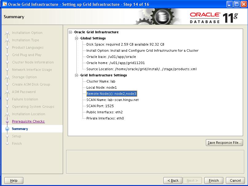Maximize the installer window
This screenshot has width=248, height=186.
click(x=237, y=4)
